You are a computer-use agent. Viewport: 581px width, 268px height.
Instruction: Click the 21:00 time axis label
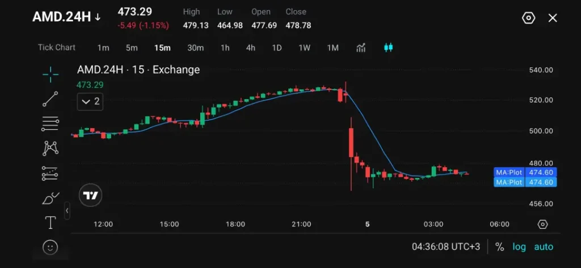(301, 224)
